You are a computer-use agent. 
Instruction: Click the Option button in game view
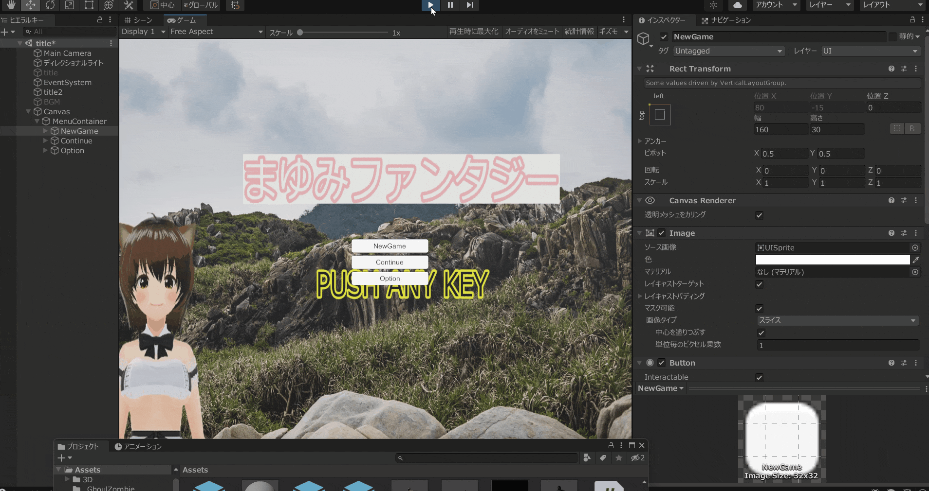click(390, 279)
